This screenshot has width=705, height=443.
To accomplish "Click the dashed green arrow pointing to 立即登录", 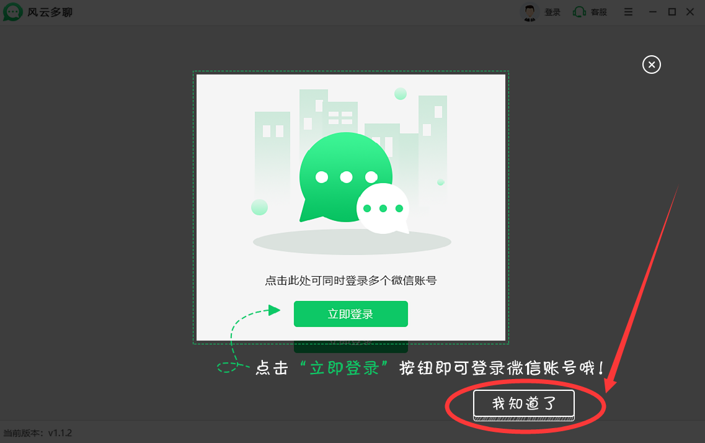I will tap(273, 310).
